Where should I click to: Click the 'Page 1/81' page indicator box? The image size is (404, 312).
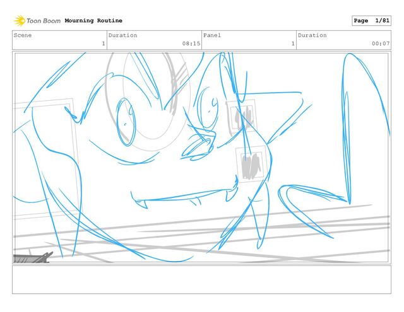(x=371, y=21)
